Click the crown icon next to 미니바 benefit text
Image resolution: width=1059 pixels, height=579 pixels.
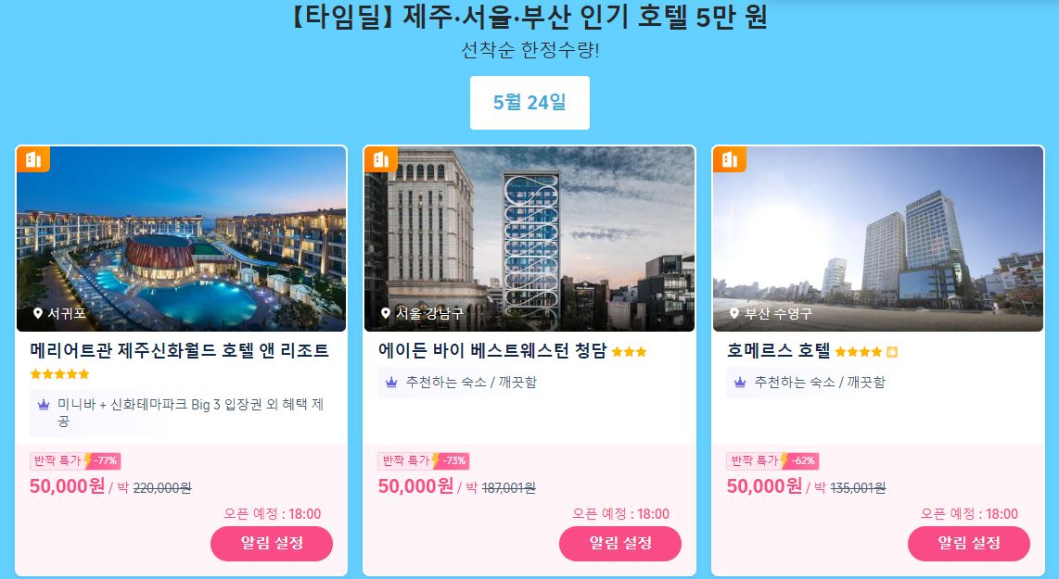(x=44, y=404)
